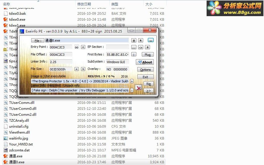Click the Overlay field NO 00000000
Viewport: 264px width, 165px height.
[118, 69]
